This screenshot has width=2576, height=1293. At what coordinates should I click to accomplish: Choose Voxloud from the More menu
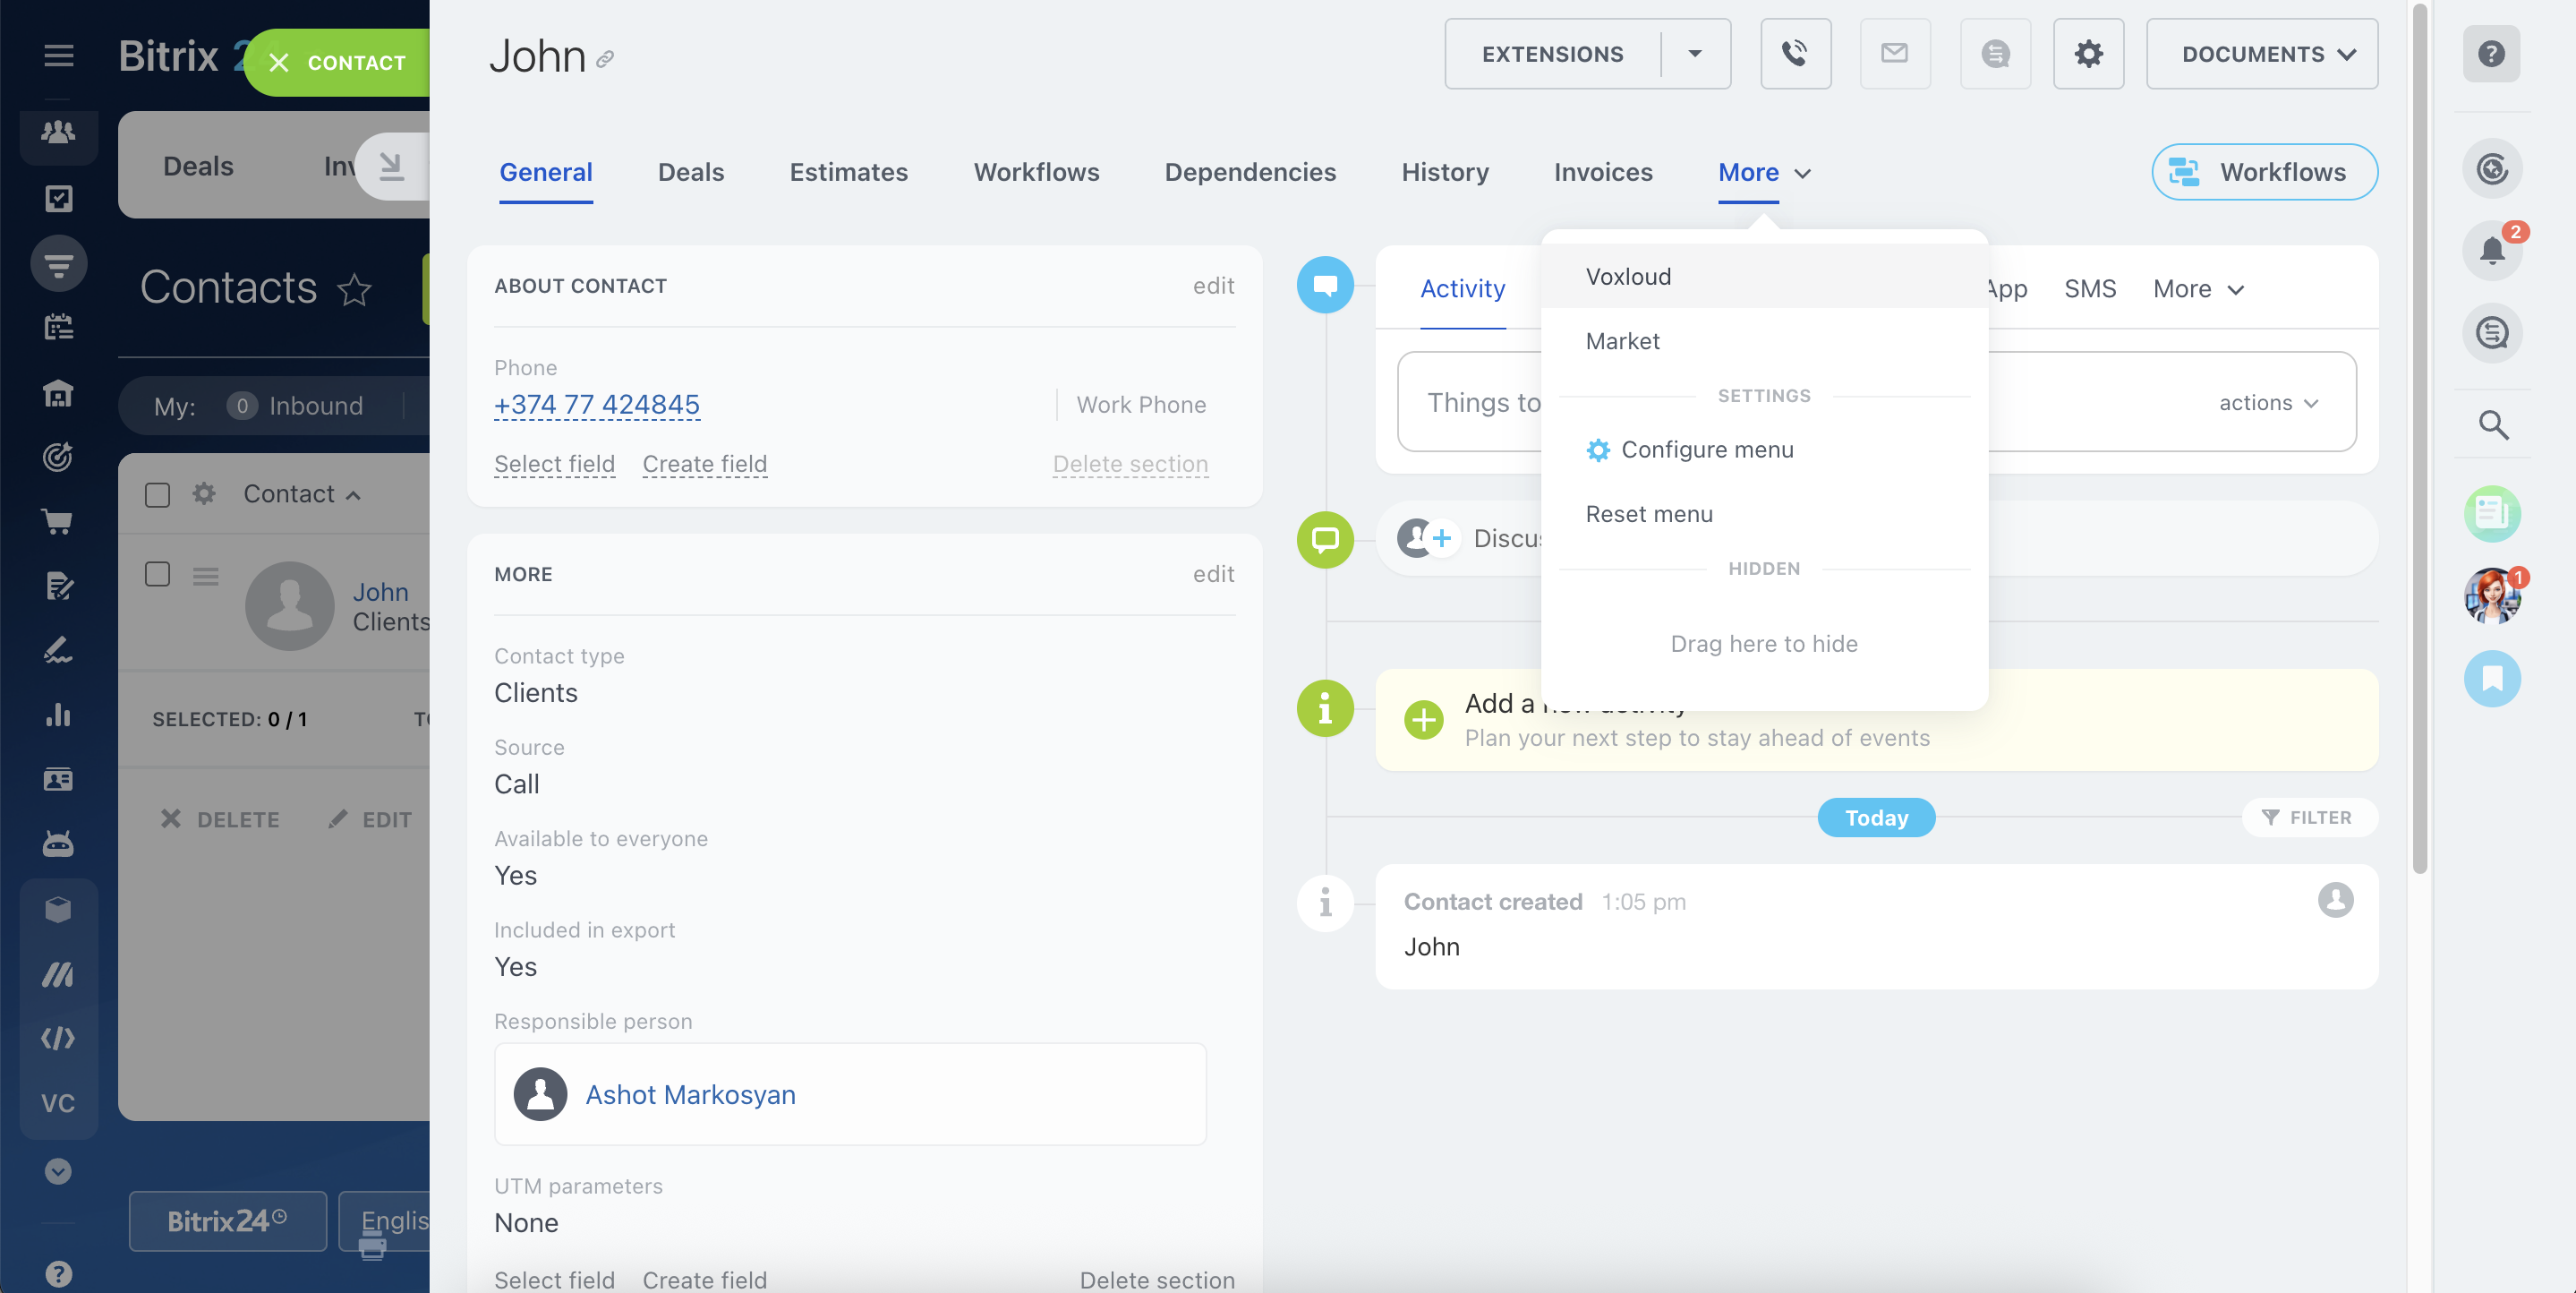pos(1628,276)
